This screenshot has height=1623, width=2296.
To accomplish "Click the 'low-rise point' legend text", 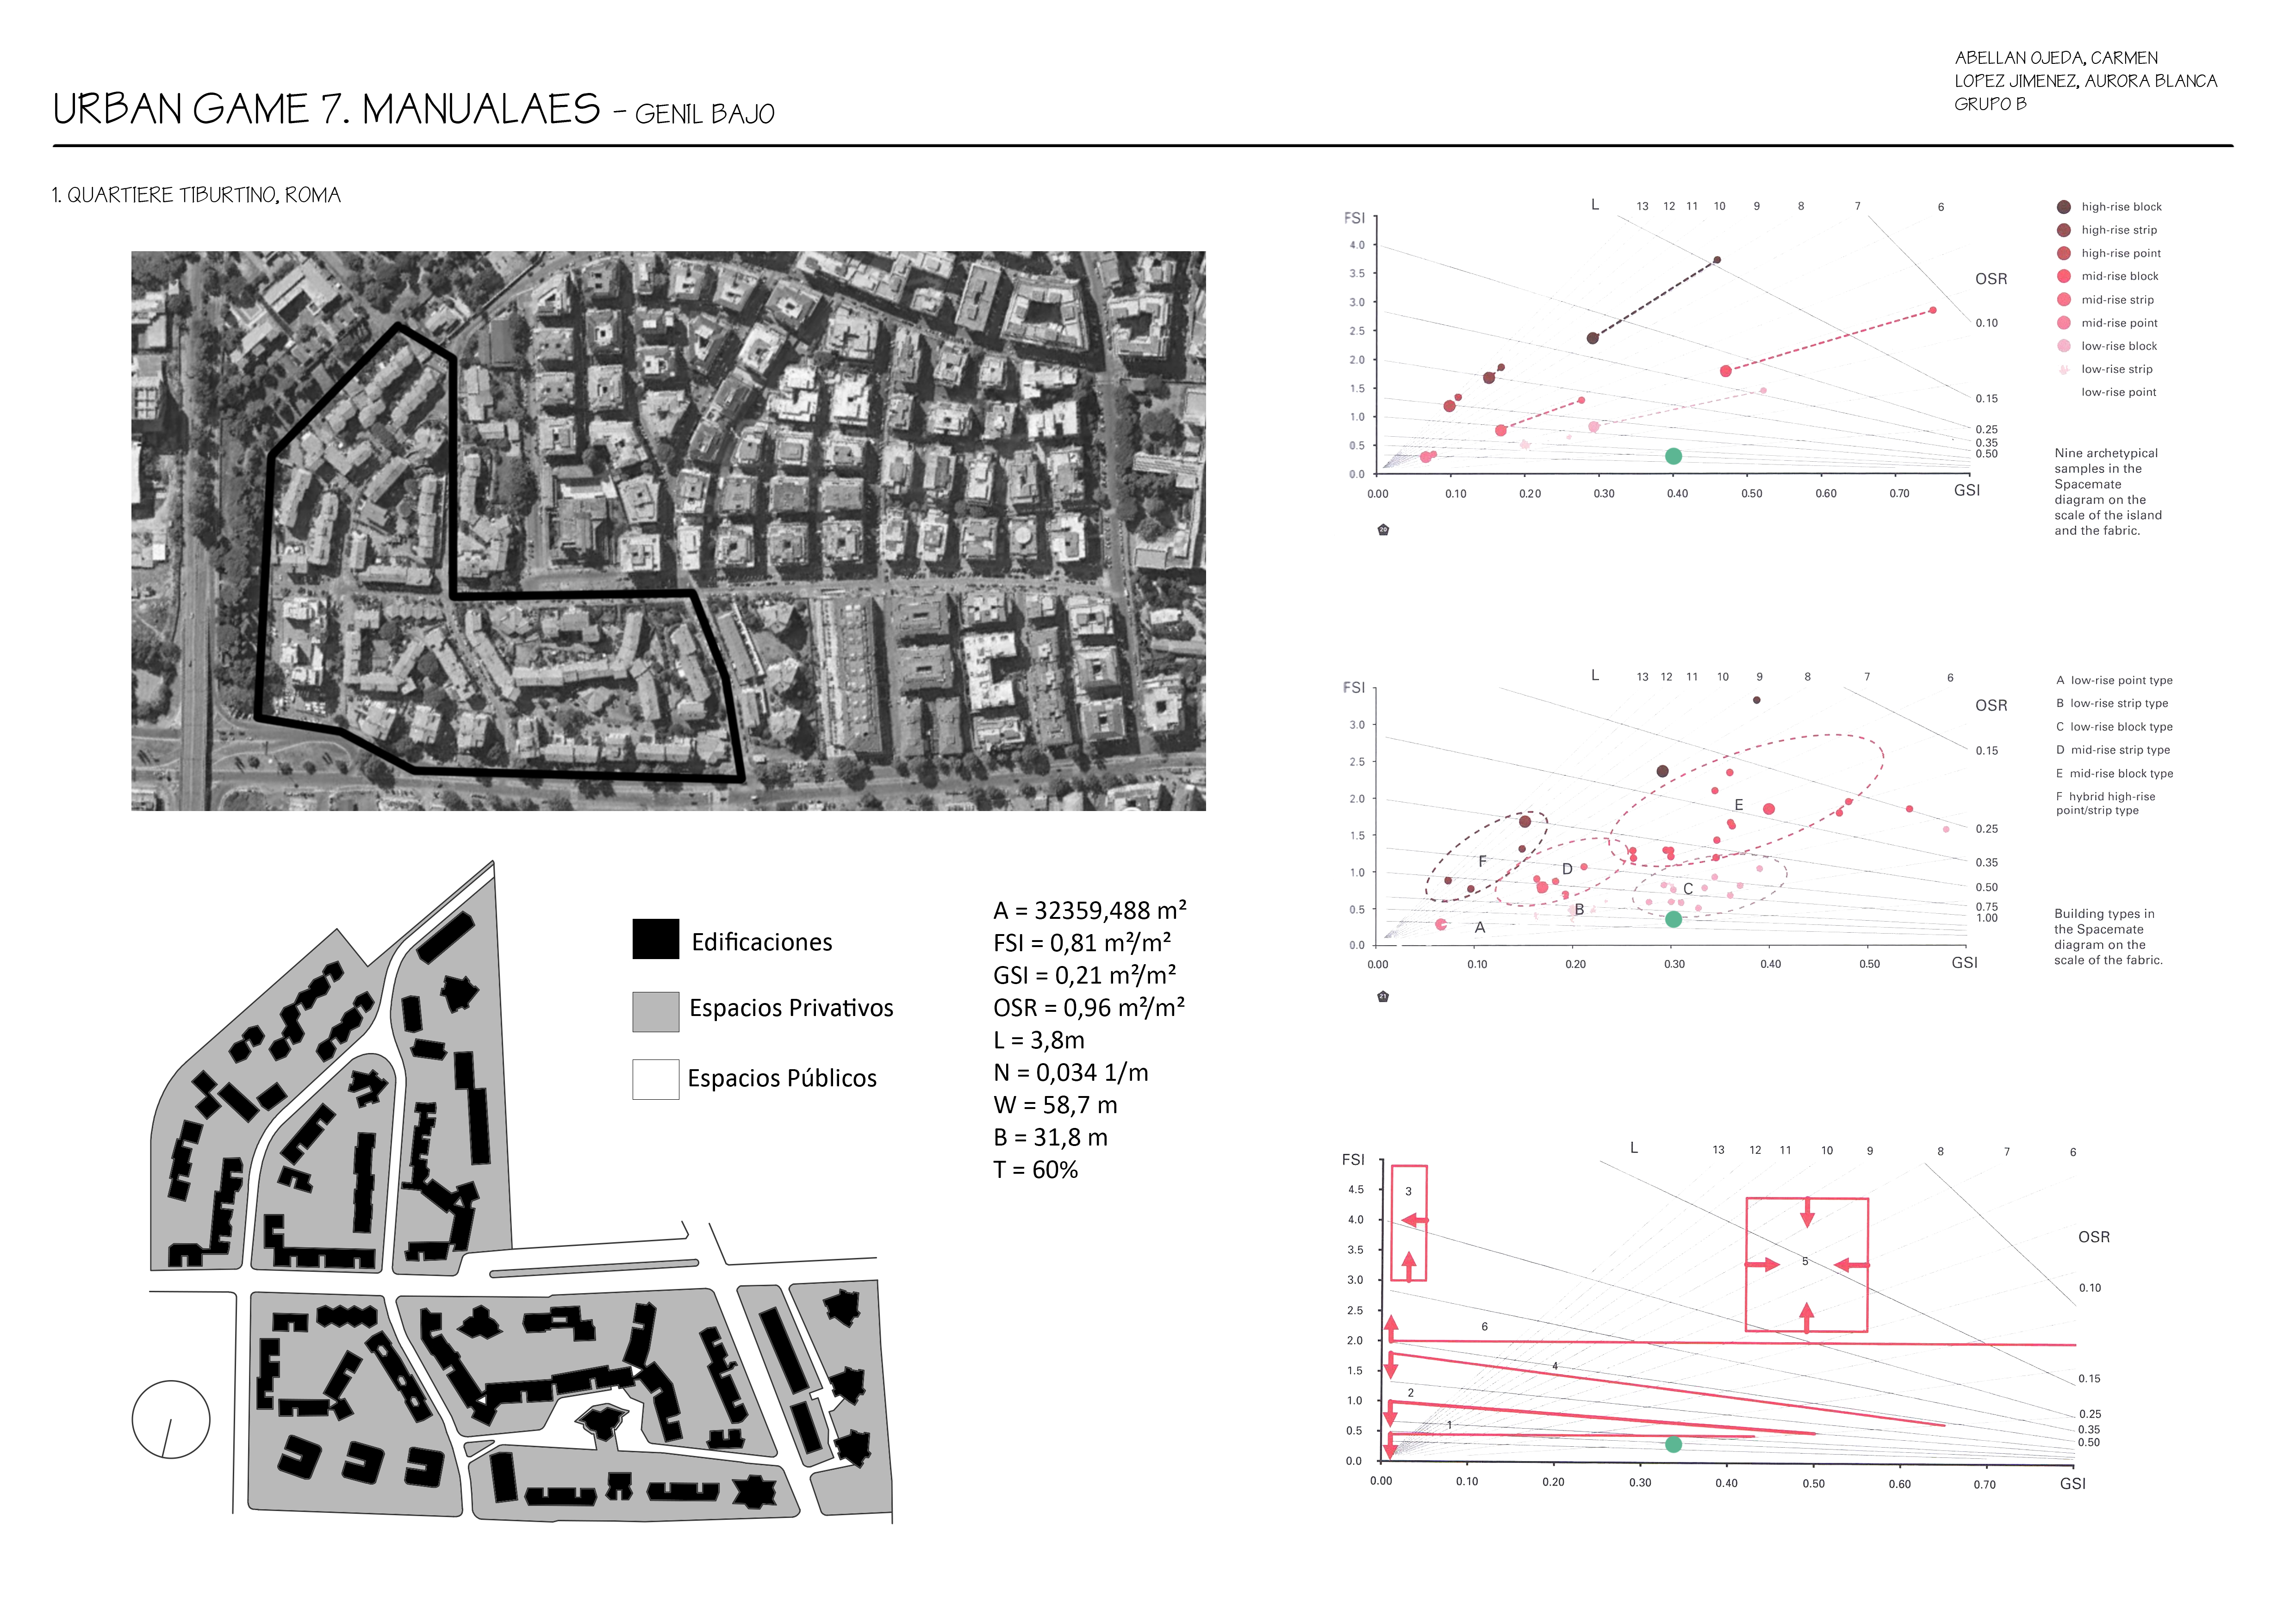I will pyautogui.click(x=2119, y=392).
